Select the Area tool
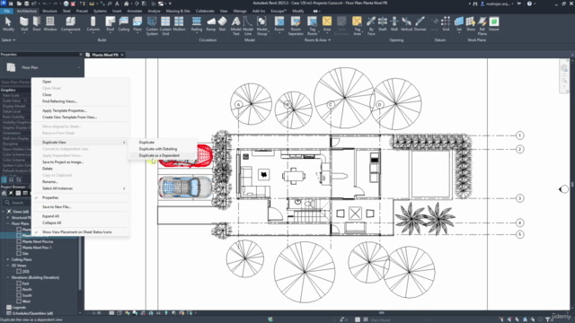The image size is (575, 323). [327, 24]
